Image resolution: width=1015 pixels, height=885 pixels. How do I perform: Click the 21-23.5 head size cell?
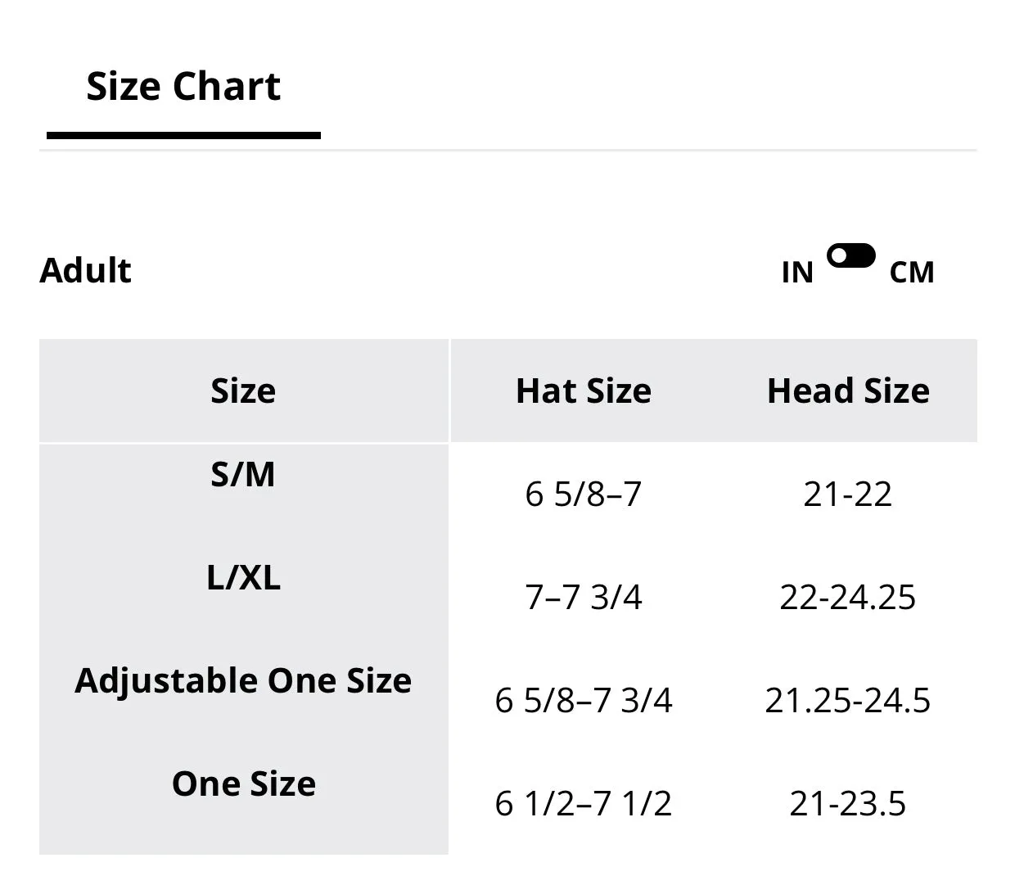pyautogui.click(x=848, y=803)
